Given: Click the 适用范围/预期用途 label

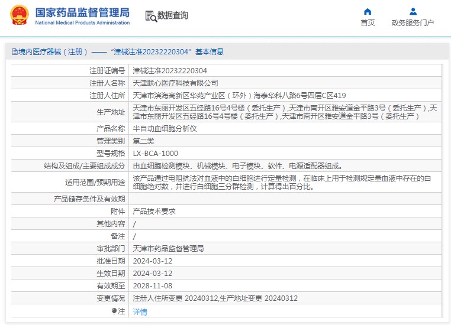Looking at the screenshot, I should click(x=95, y=183).
